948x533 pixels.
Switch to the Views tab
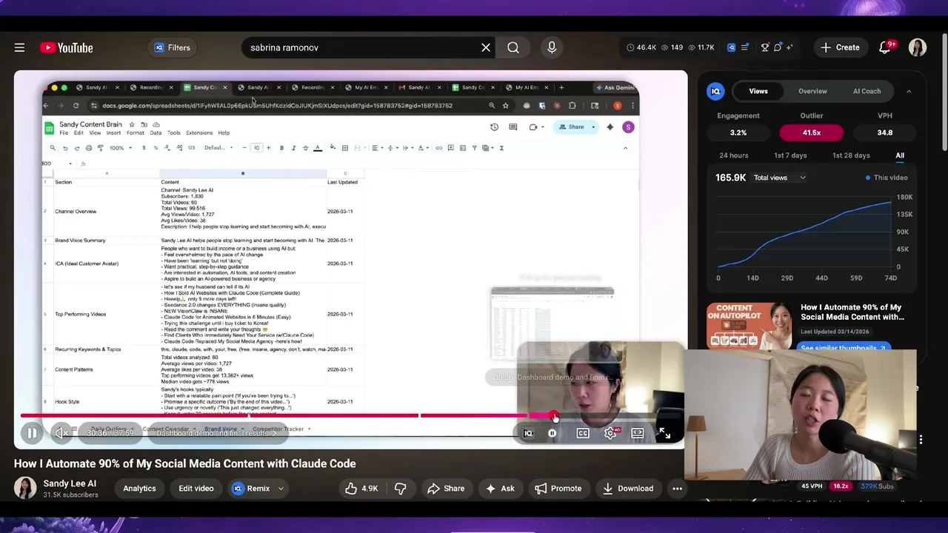(x=758, y=92)
